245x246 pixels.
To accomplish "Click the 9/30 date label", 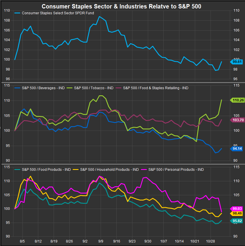I will click(148, 241).
